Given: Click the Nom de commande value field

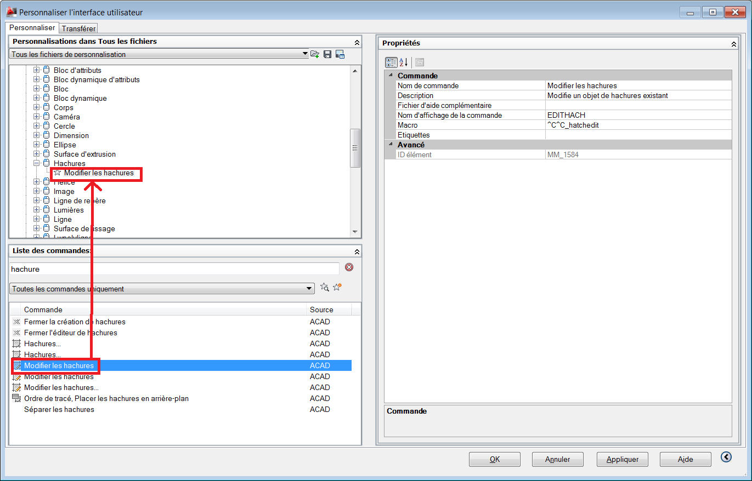Looking at the screenshot, I should pyautogui.click(x=638, y=85).
